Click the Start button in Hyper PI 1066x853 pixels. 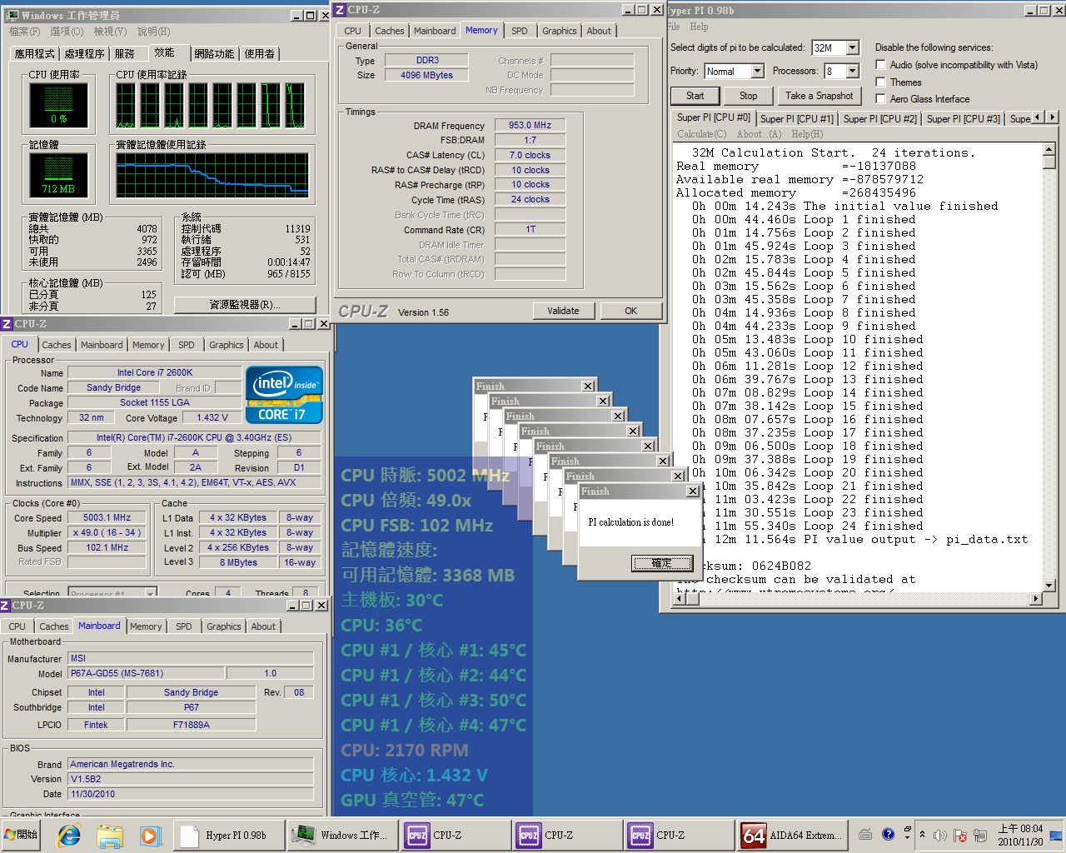(695, 96)
